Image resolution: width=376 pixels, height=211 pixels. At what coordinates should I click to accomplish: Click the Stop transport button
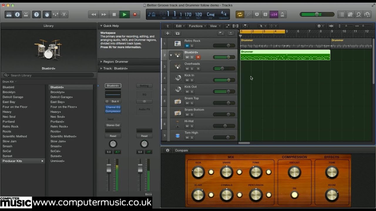pyautogui.click(x=114, y=14)
